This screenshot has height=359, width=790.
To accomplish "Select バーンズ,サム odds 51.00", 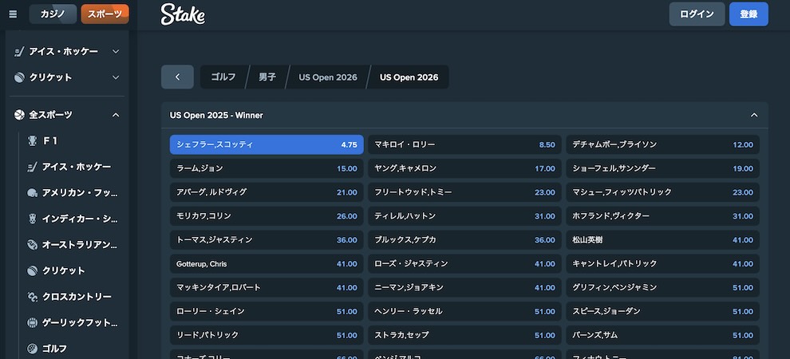I will [x=662, y=335].
